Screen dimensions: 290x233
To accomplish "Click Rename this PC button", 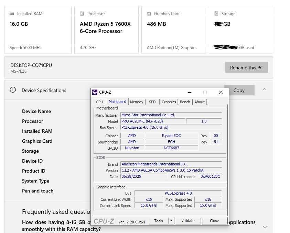I will point(247,67).
